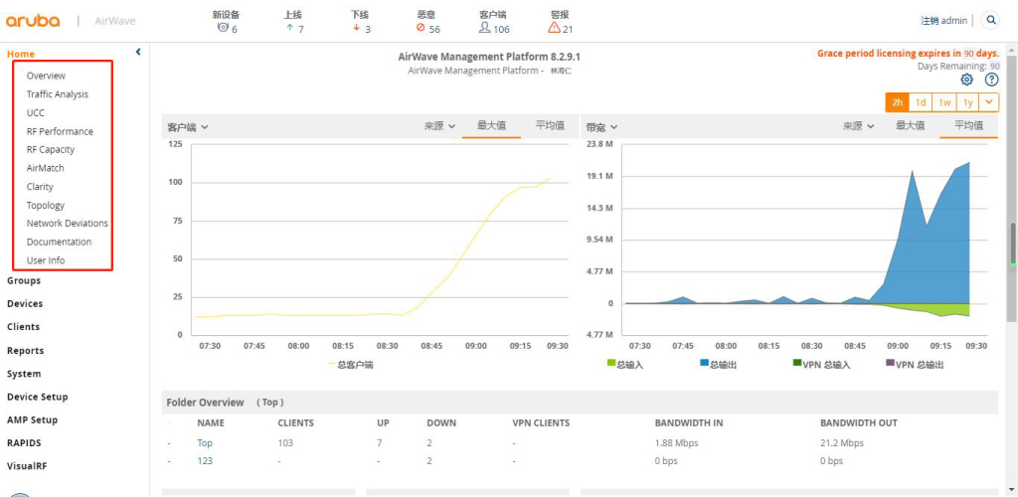
Task: Click the search magnifier icon
Action: click(x=991, y=20)
